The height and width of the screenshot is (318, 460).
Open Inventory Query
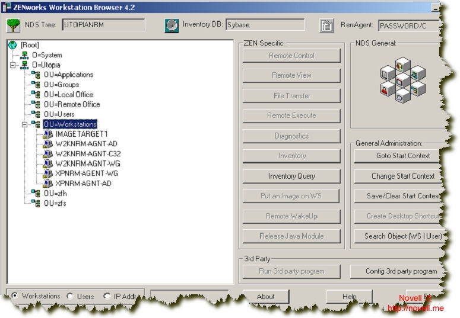(x=291, y=176)
